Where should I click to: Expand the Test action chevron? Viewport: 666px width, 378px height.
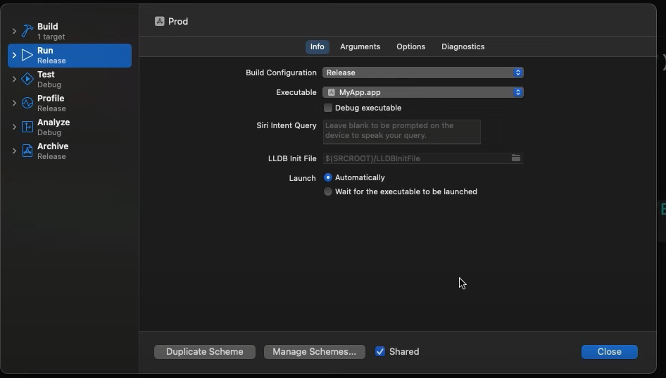[14, 79]
